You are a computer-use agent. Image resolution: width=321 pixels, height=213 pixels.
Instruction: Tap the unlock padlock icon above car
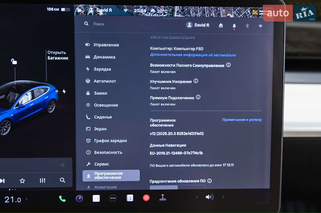click(x=14, y=61)
